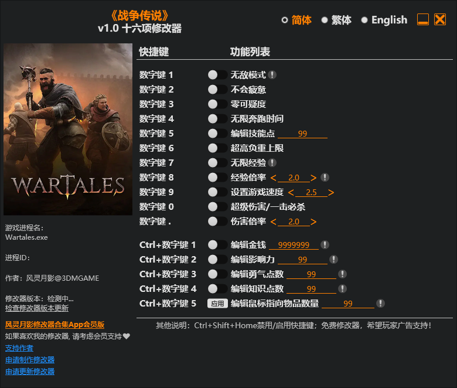Decrease 伤害倍率 with left arrow
The image size is (457, 388).
tap(273, 222)
